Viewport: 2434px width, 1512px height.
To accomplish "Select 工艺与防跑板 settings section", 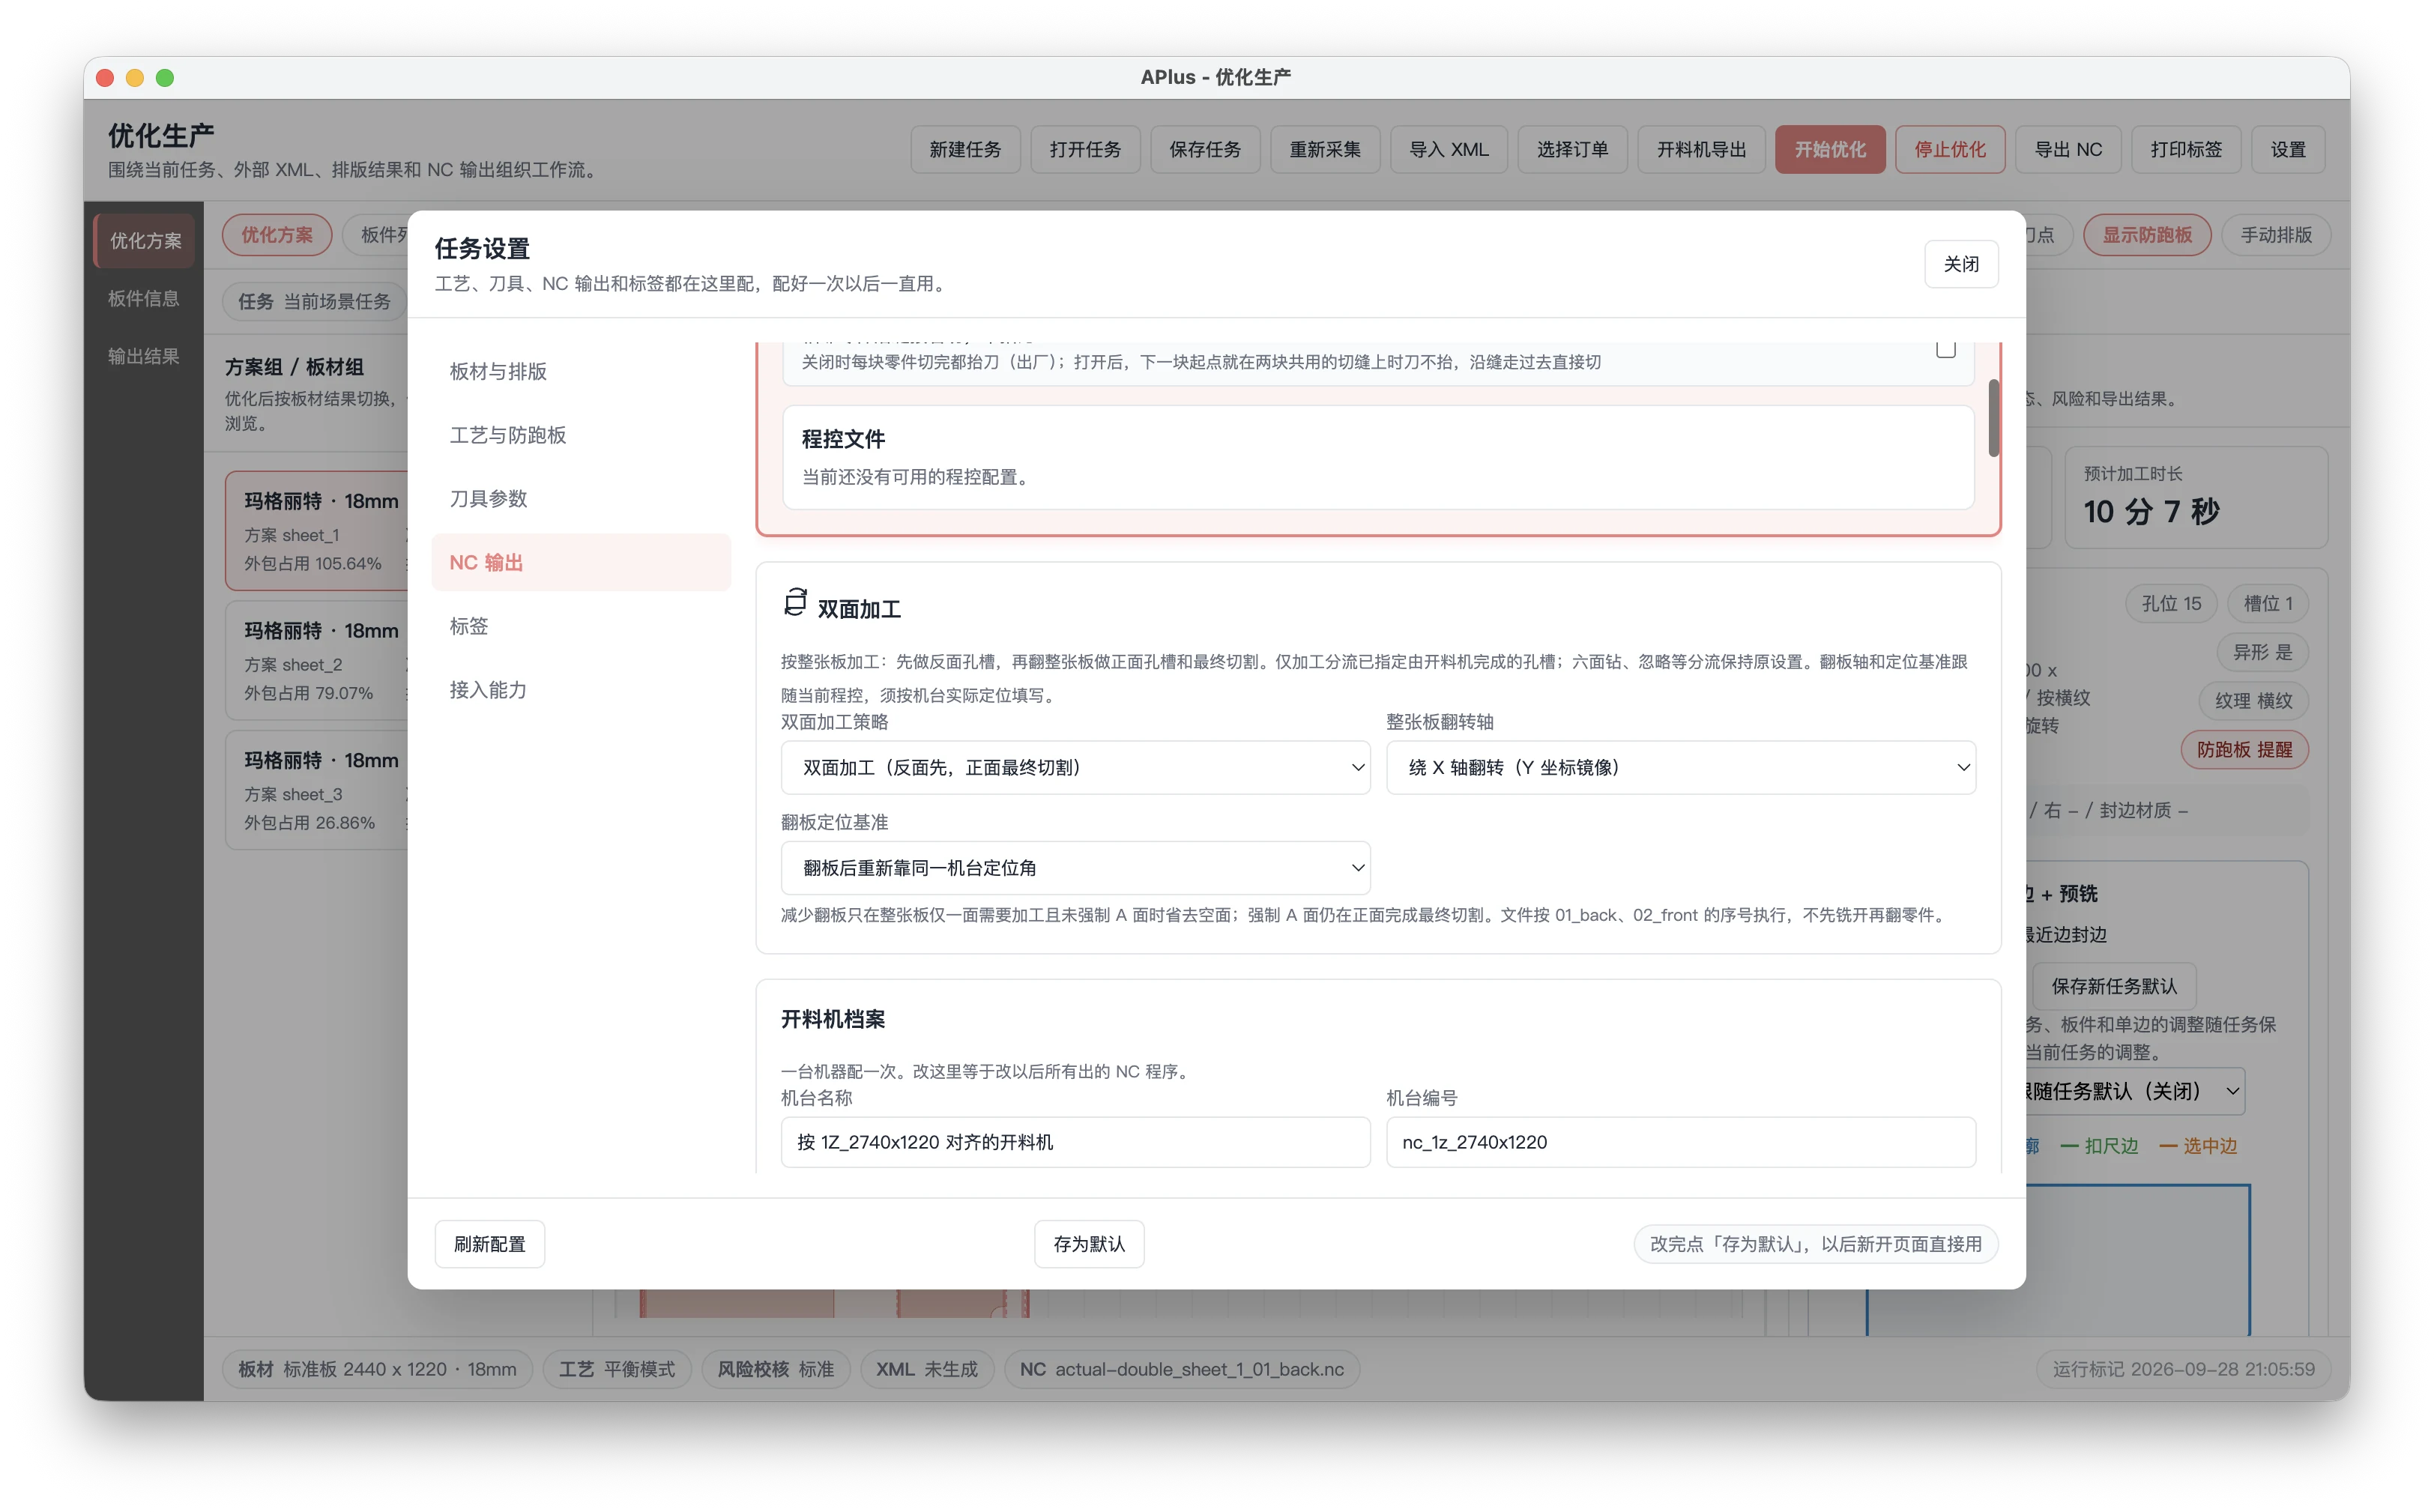I will pos(581,435).
